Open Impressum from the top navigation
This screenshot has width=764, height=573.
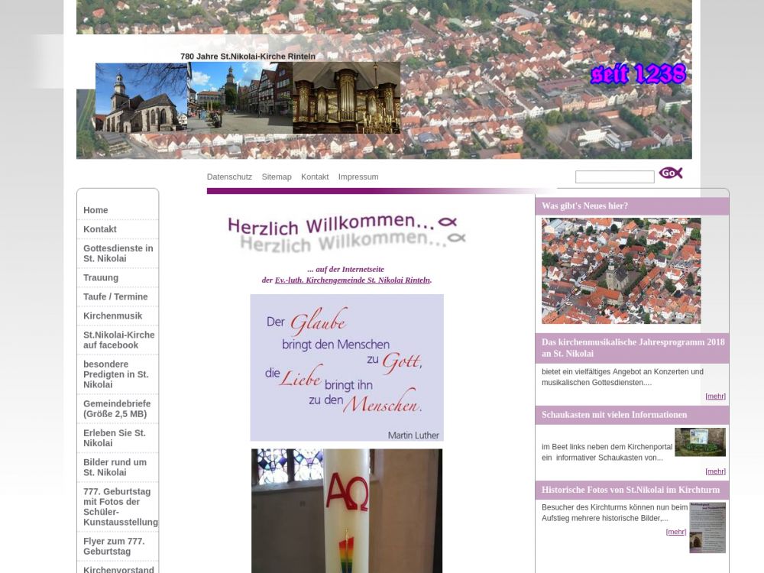click(x=358, y=176)
